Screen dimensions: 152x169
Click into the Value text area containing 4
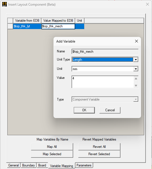[103, 82]
